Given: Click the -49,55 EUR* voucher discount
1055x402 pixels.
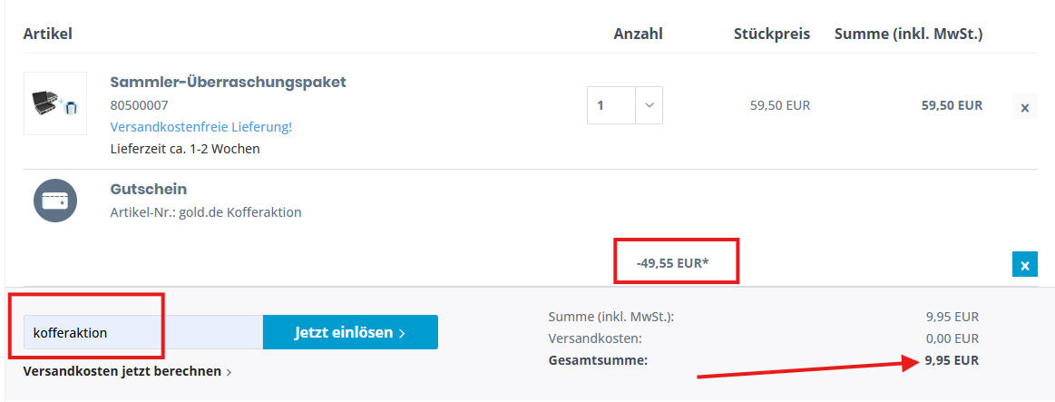Looking at the screenshot, I should pos(672,263).
